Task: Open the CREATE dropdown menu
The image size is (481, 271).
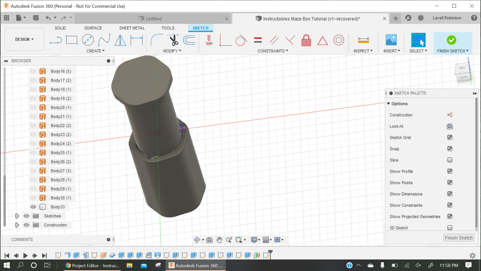Action: click(95, 51)
